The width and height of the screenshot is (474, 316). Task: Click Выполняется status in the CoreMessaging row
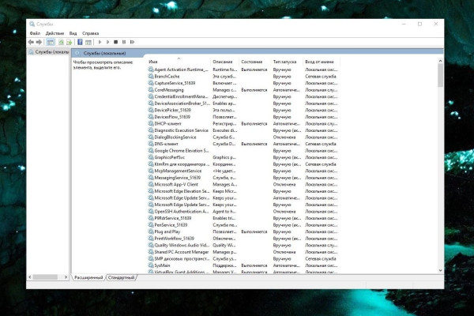254,90
